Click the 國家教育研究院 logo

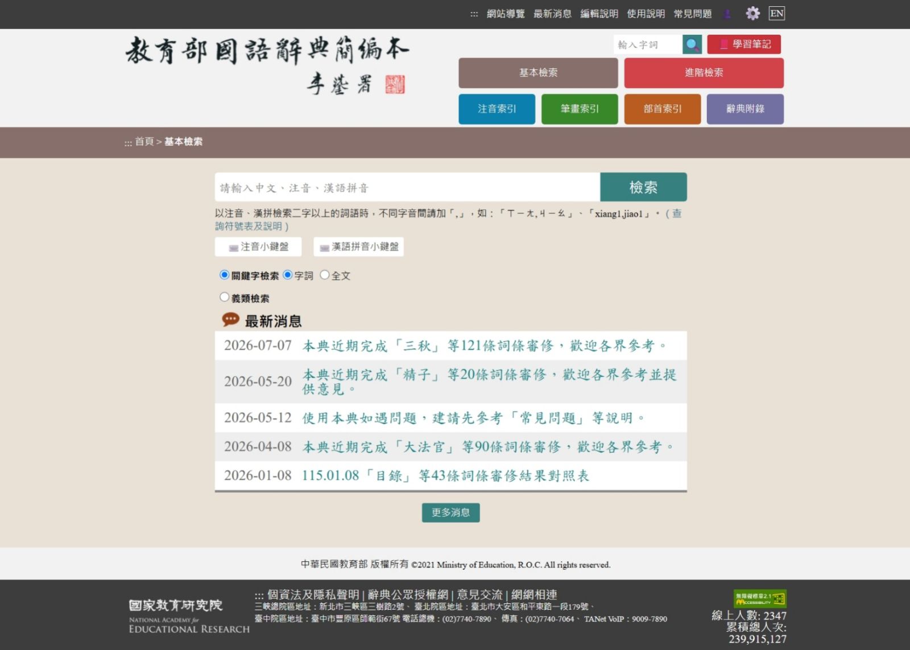(189, 615)
